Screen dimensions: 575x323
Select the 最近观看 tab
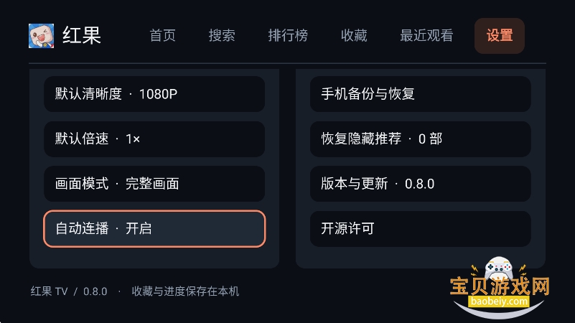click(x=426, y=36)
